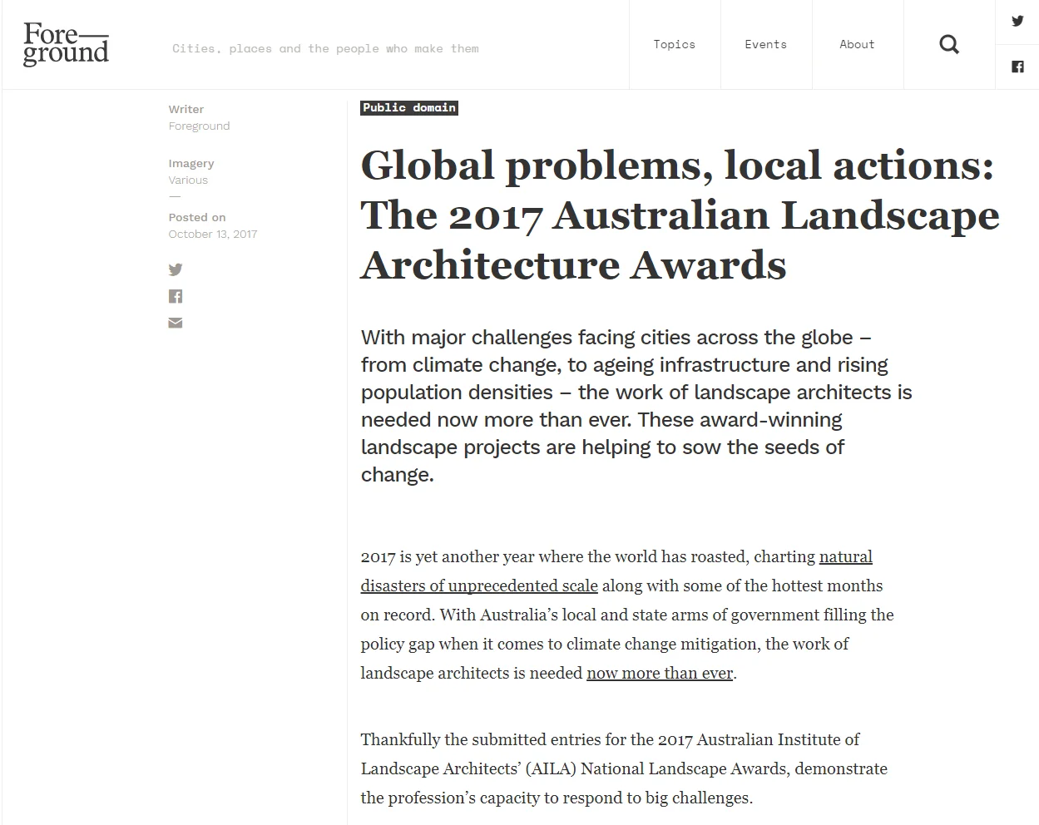Click the 'Imagery' label in sidebar
1039x825 pixels.
tap(191, 163)
